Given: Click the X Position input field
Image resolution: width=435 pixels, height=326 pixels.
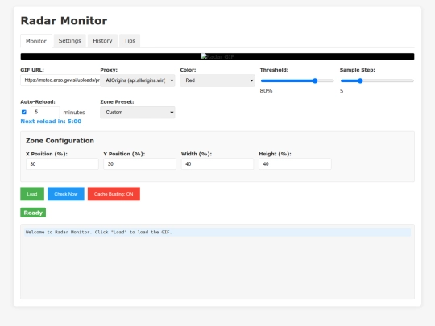Looking at the screenshot, I should (x=62, y=164).
